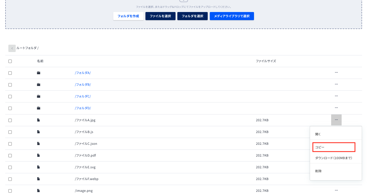Open the three-dot menu for フォルダB
367x196 pixels.
pos(336,84)
